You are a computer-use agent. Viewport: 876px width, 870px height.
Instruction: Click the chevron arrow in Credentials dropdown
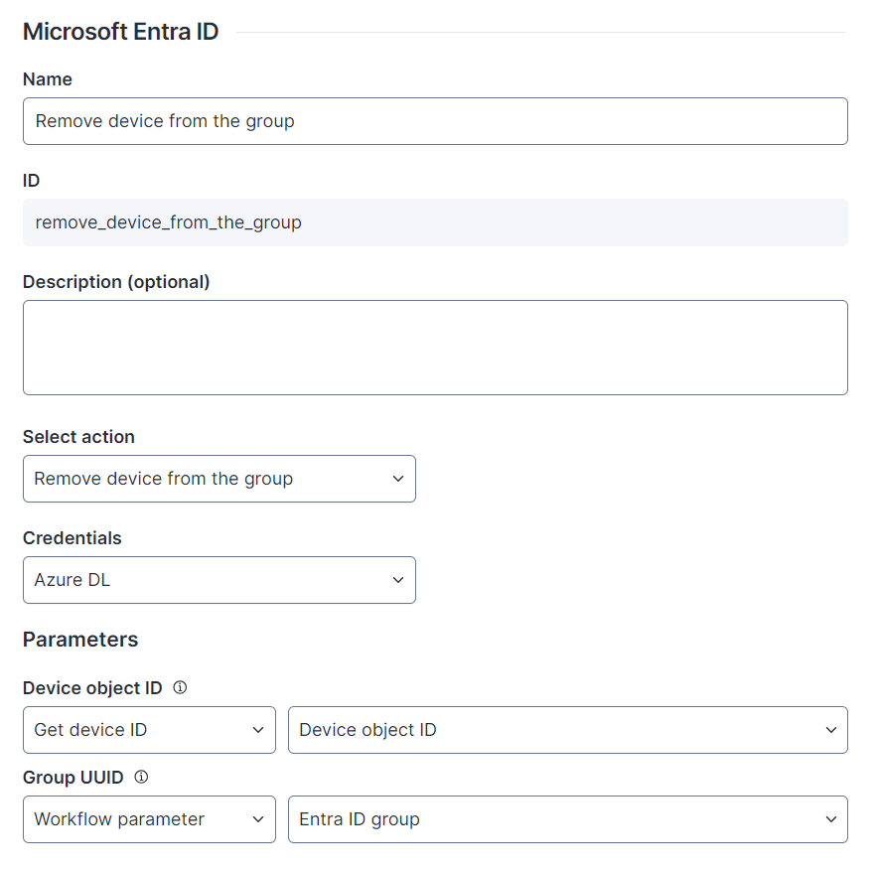click(x=397, y=580)
